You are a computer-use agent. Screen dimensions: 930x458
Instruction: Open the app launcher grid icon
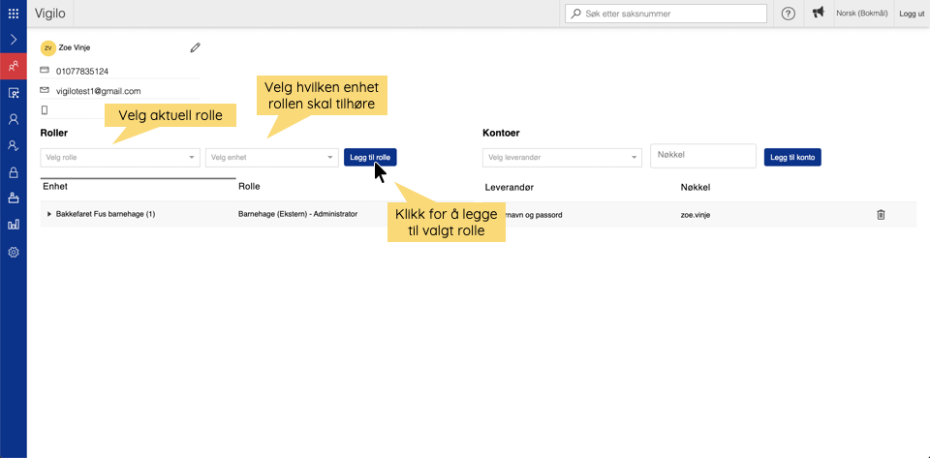14,14
